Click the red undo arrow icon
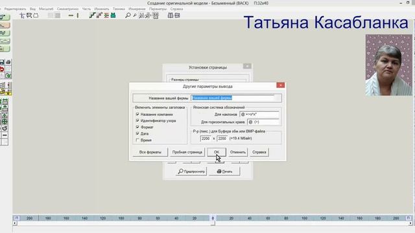This screenshot has height=233, width=415. (2, 69)
